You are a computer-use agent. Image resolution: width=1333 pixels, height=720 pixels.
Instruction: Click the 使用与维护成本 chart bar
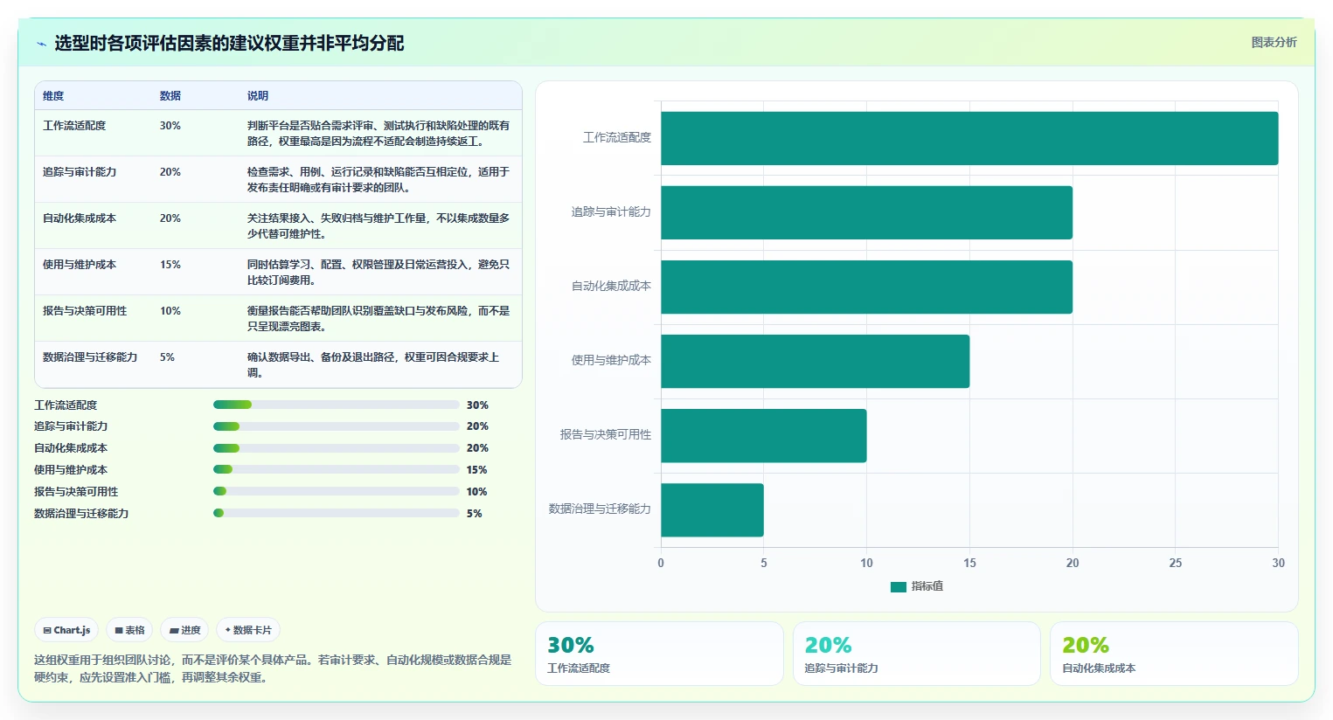815,361
